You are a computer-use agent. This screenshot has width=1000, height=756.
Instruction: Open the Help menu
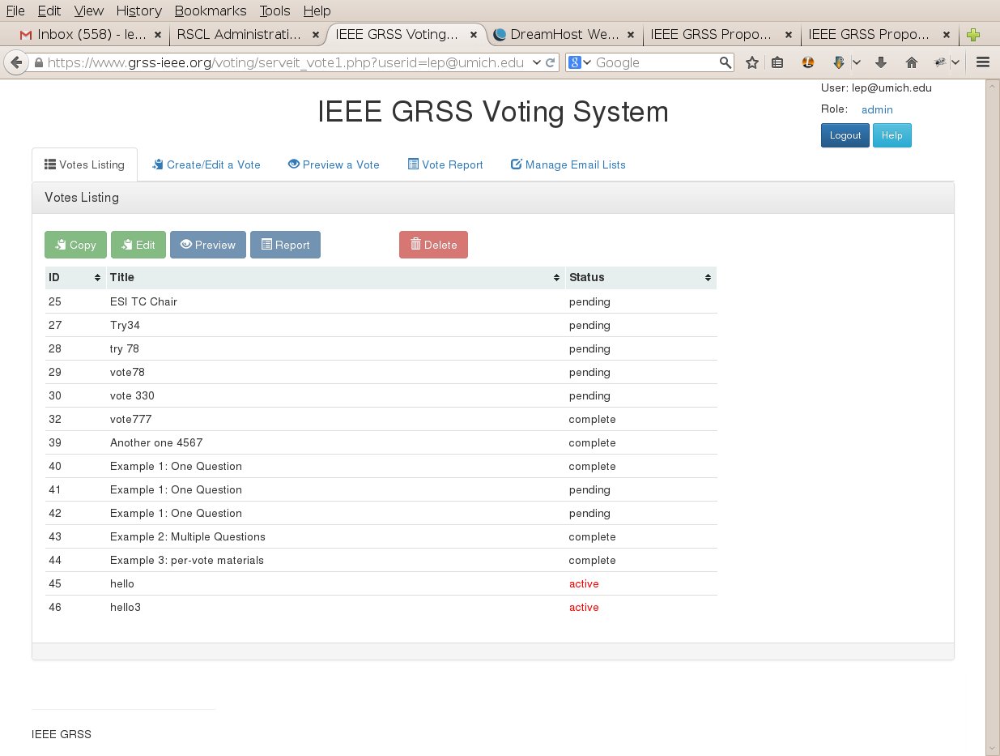(317, 11)
